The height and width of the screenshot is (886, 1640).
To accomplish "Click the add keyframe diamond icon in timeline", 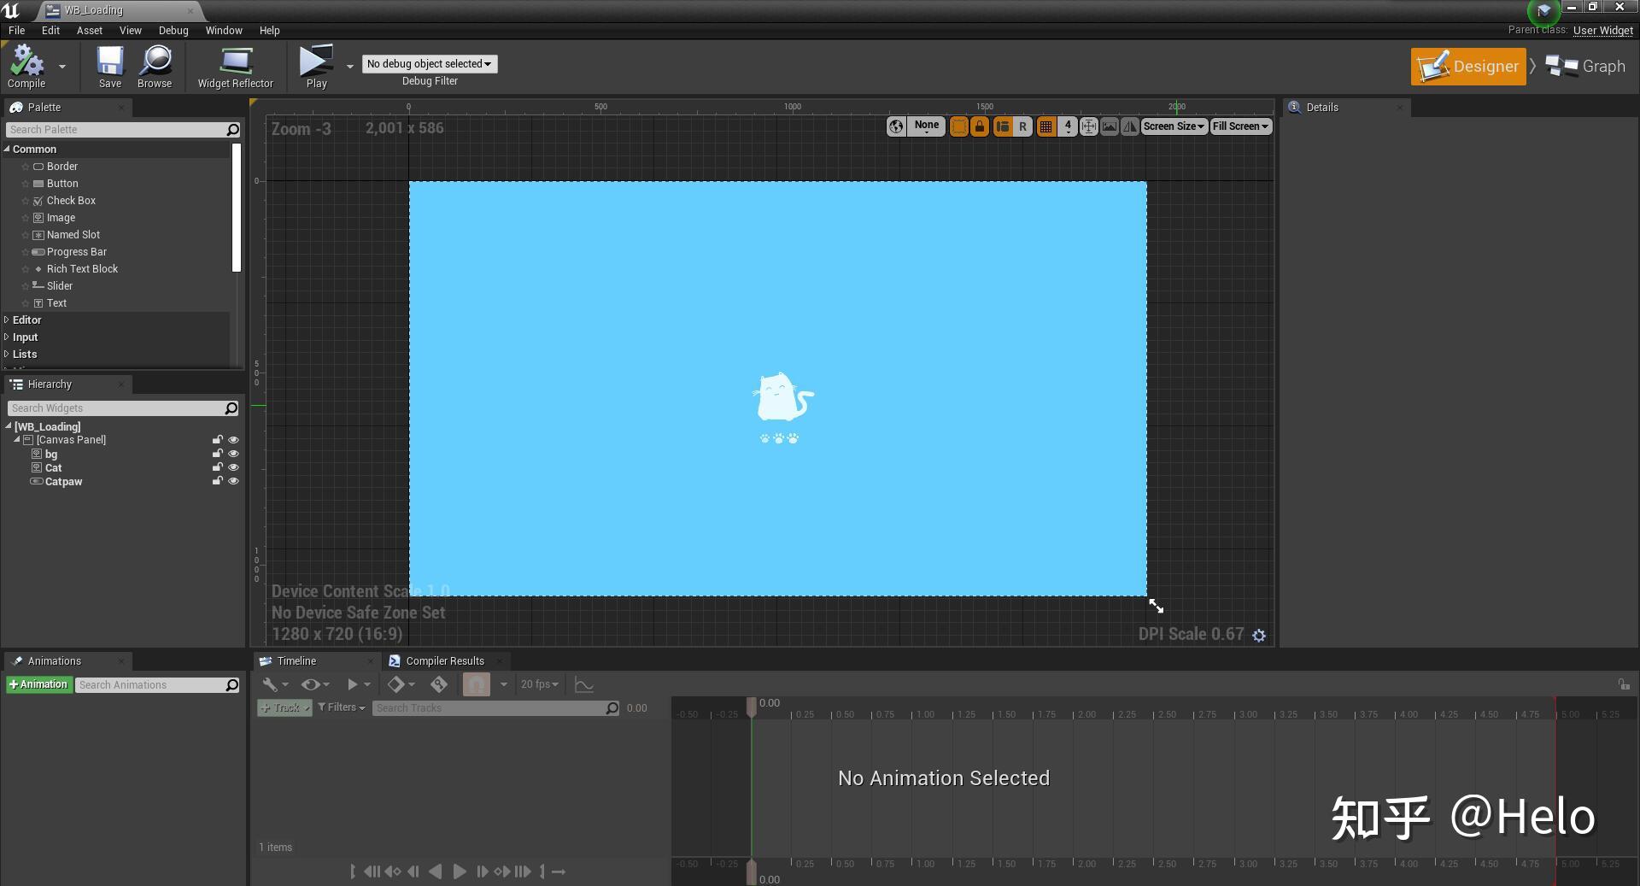I will coord(397,684).
